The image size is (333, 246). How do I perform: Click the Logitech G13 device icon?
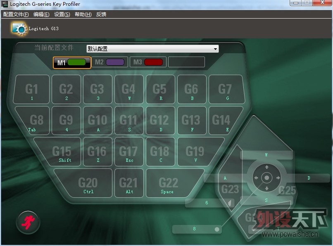[x=19, y=28]
